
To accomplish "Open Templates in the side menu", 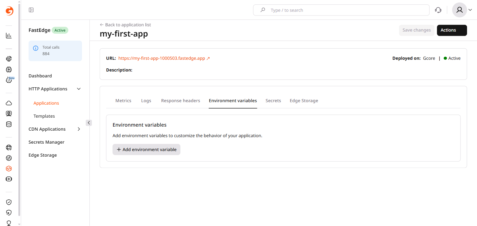I will click(x=44, y=116).
